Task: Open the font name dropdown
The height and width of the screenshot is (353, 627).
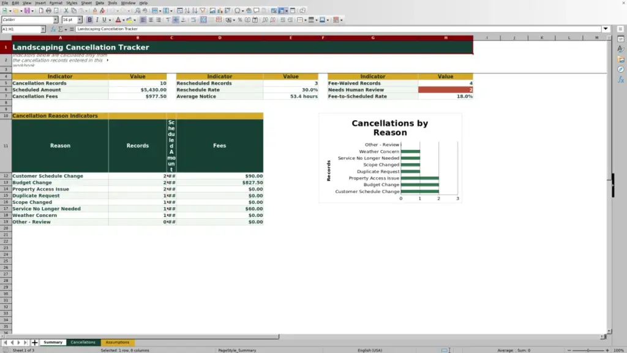Action: 56,20
